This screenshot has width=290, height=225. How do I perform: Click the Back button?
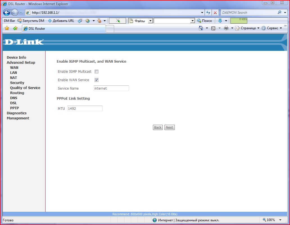[x=158, y=127]
